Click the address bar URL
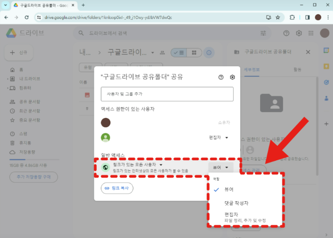Viewport: 333px width, 238px height. tap(108, 17)
